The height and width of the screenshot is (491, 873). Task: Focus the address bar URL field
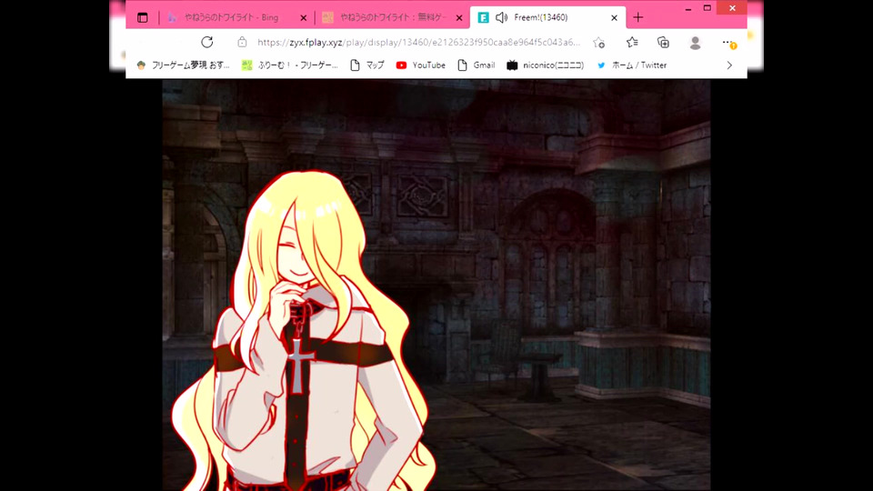coord(417,43)
